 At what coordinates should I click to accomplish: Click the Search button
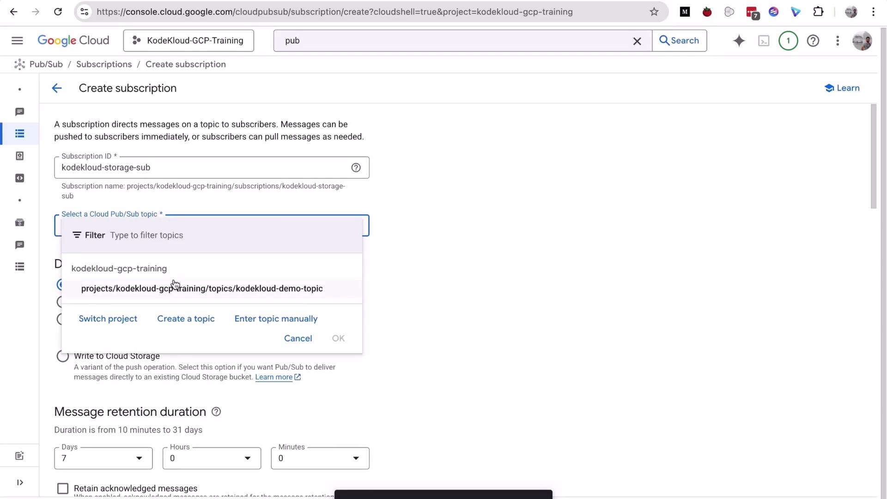click(x=679, y=41)
